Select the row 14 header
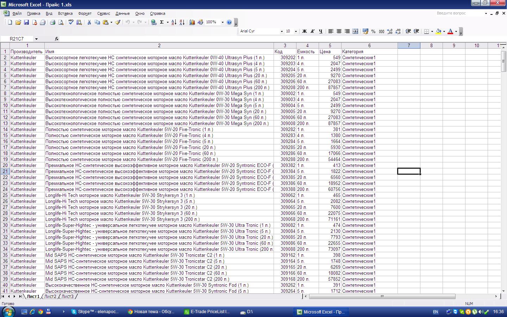507x317 pixels. 5,129
